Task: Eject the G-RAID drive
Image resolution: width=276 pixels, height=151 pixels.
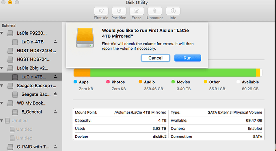Action: pos(55,147)
